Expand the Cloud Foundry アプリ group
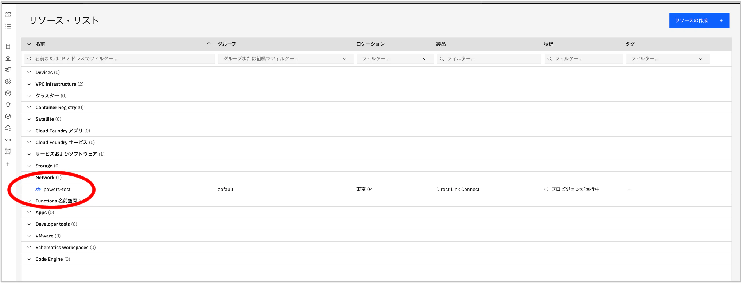Viewport: 742px width, 284px height. click(29, 131)
